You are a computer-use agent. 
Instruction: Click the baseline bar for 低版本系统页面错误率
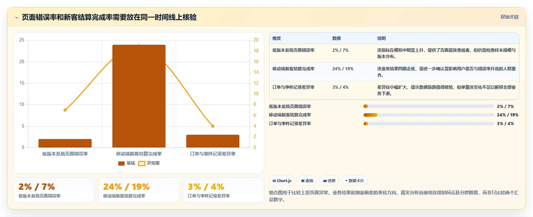(65, 143)
